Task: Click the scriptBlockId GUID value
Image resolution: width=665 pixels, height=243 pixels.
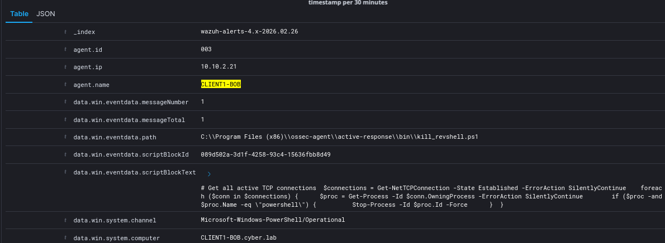Action: coord(265,155)
